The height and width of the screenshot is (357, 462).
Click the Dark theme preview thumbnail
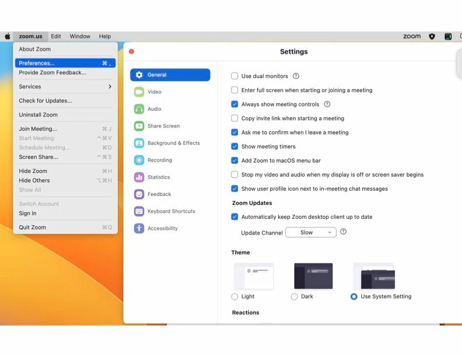[313, 276]
